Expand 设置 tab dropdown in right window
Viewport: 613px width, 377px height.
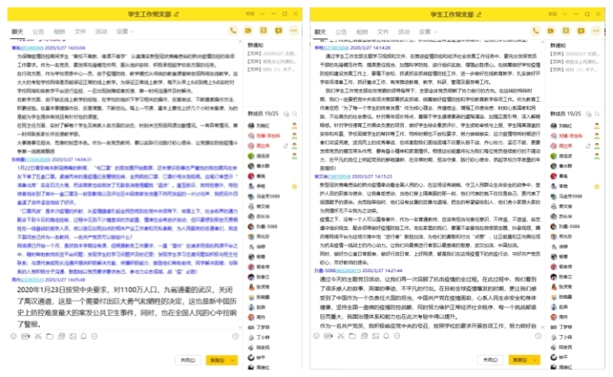[435, 31]
